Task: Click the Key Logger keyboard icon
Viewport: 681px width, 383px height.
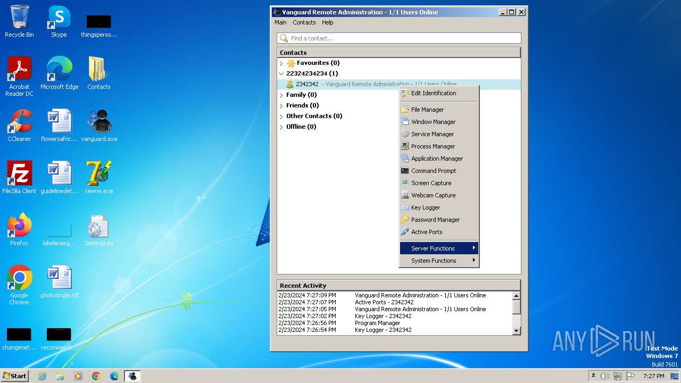Action: tap(405, 207)
